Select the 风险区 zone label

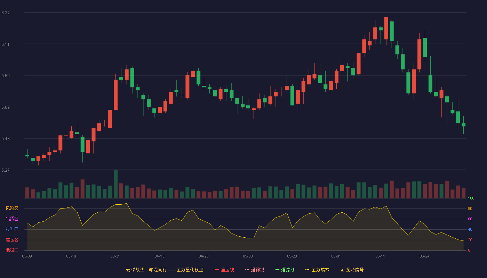(x=12, y=208)
